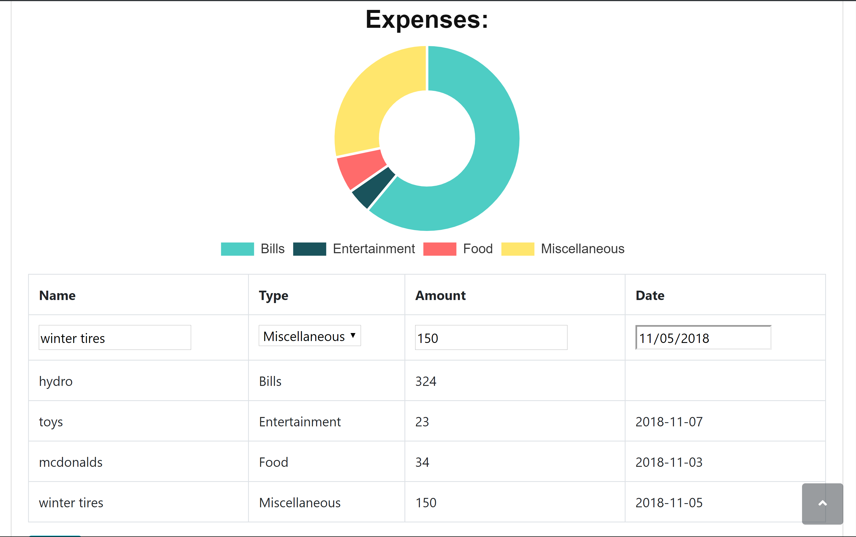Click the Entertainment legend label text
856x537 pixels.
pyautogui.click(x=374, y=249)
